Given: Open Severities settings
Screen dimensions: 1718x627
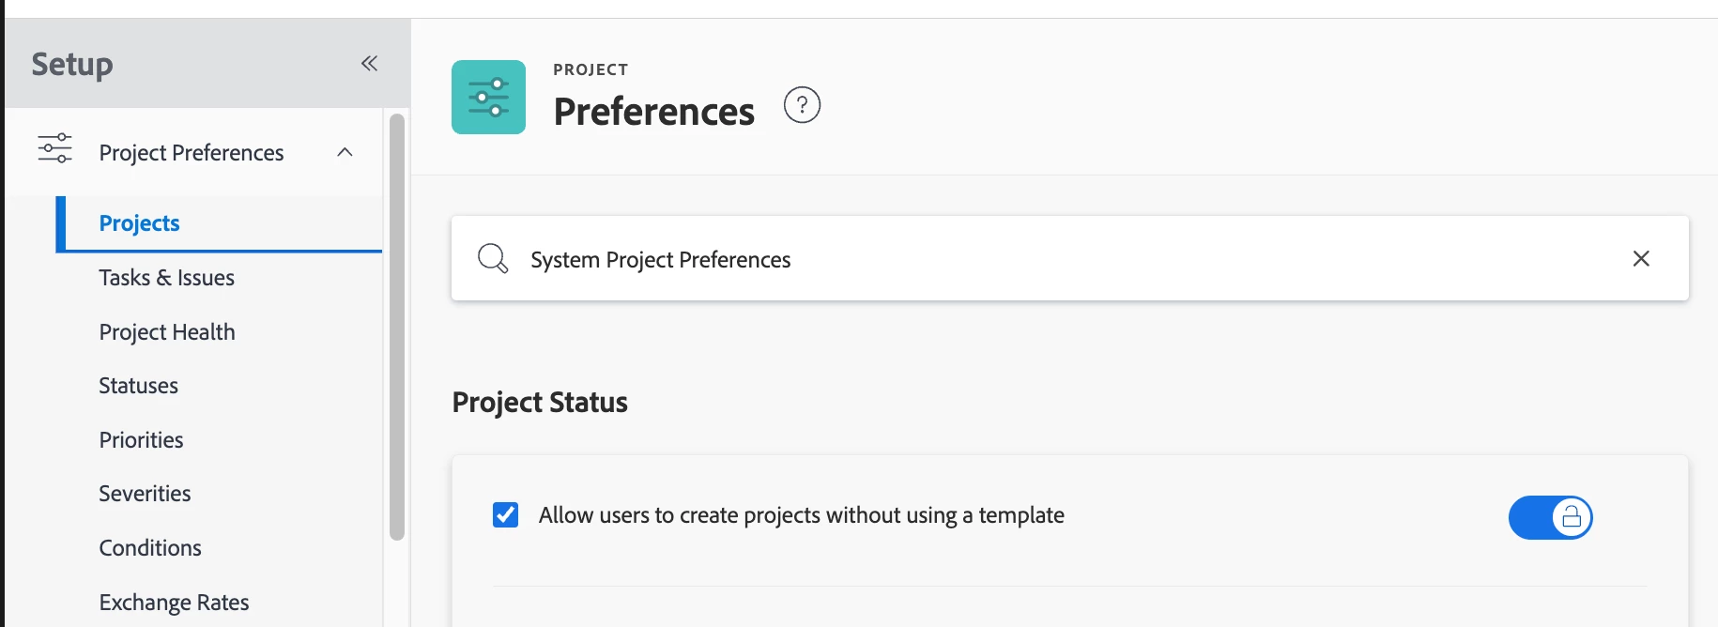Looking at the screenshot, I should (x=146, y=494).
